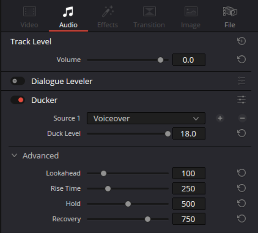Reset Duck Level value
This screenshot has height=233, width=258.
(x=241, y=133)
